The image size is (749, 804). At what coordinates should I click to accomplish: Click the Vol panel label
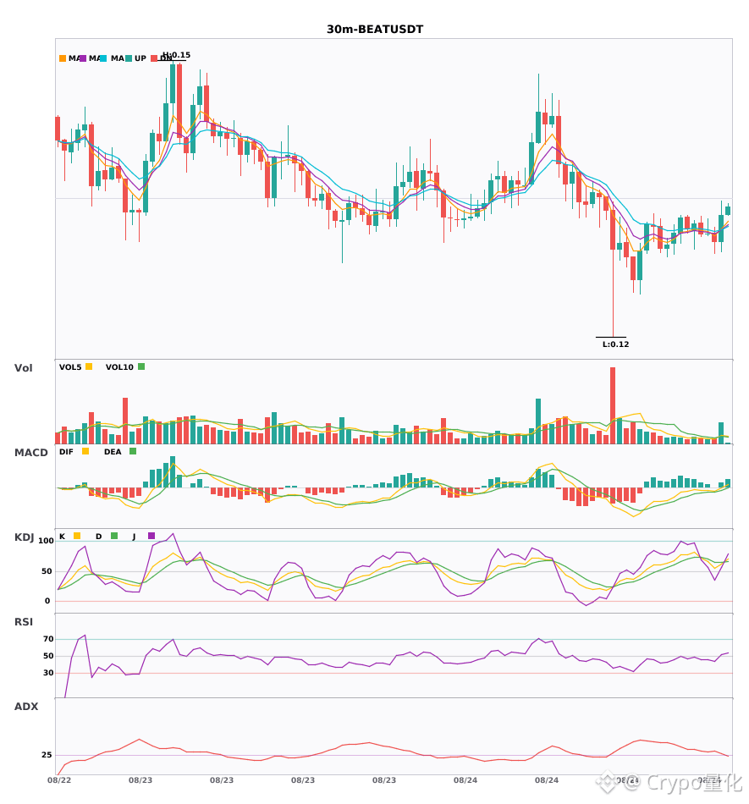[x=23, y=368]
